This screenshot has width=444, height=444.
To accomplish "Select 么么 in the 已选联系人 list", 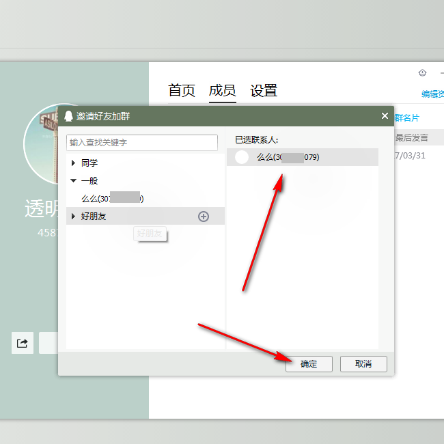I will pos(303,157).
